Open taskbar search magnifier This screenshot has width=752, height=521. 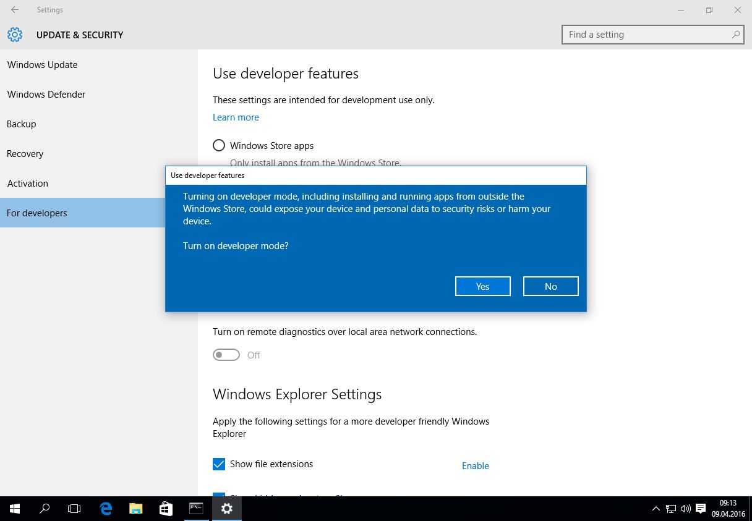click(45, 509)
